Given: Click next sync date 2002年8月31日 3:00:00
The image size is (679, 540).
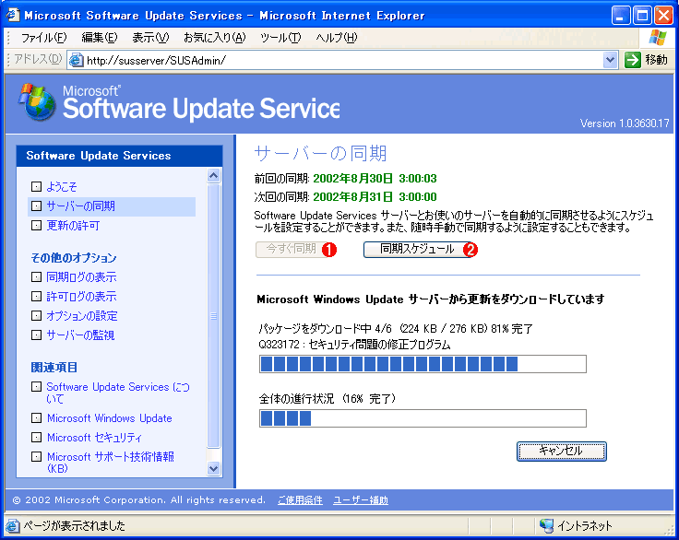Looking at the screenshot, I should click(375, 197).
